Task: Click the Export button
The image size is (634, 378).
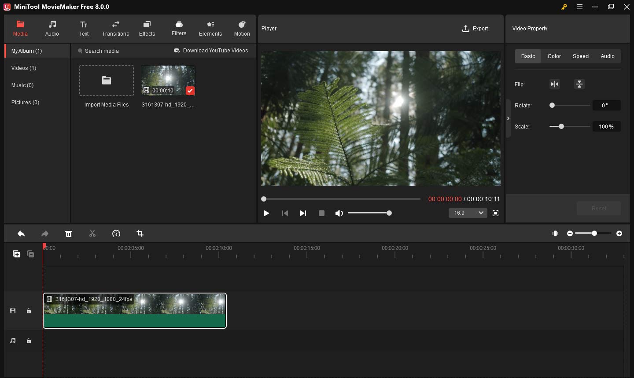Action: pos(475,29)
